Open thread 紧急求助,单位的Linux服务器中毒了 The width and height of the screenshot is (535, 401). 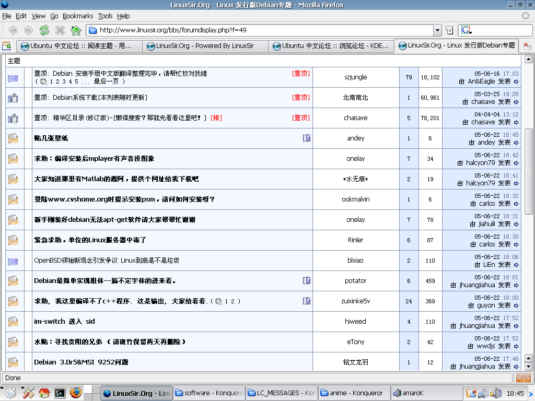tap(90, 240)
